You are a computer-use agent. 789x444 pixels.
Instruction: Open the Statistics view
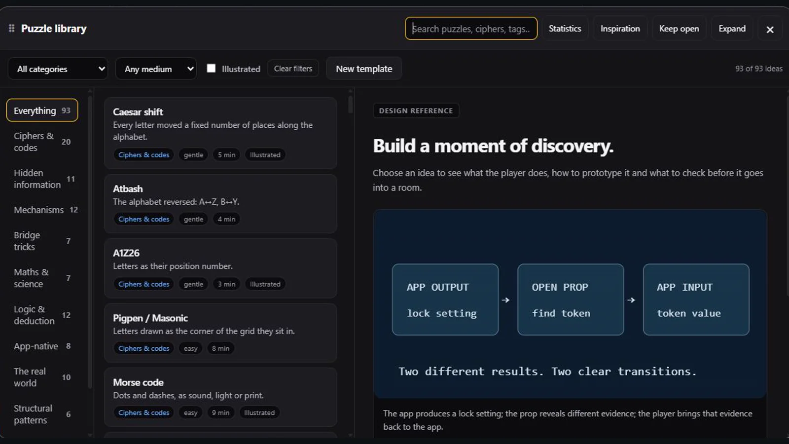pos(565,29)
